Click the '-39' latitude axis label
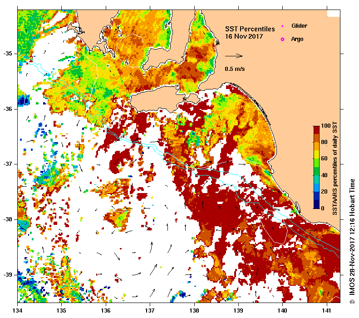Viewport: 359px width, 318px height. tap(8, 275)
